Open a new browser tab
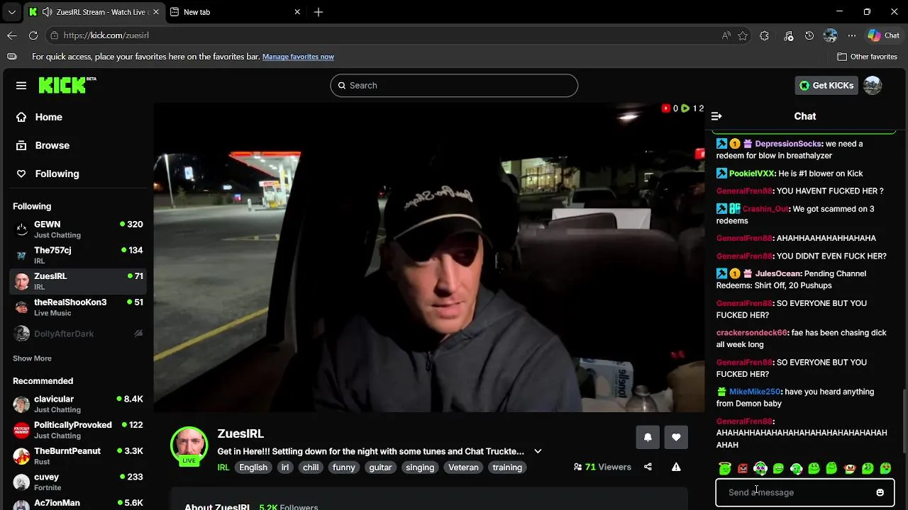908x510 pixels. (319, 12)
